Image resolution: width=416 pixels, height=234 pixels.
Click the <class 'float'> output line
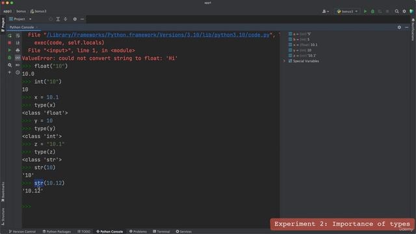click(x=45, y=113)
